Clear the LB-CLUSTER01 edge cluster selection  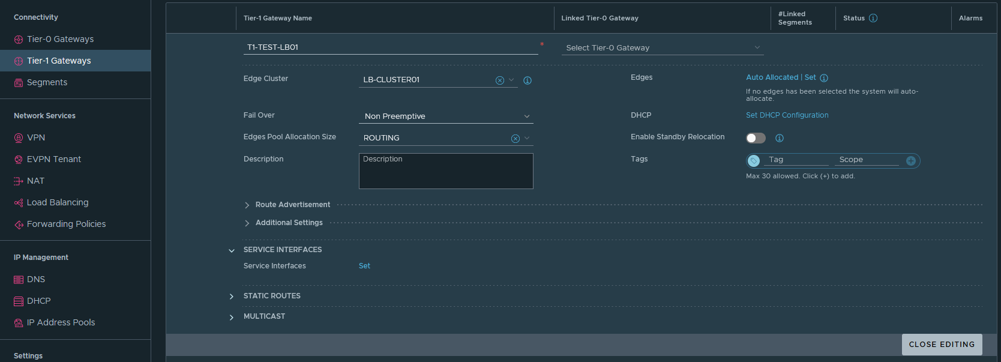(499, 80)
